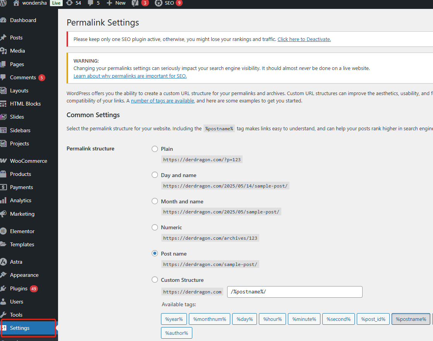Screen dimensions: 433x341
Task: Click the 'Click here to Deactivate' link
Action: tap(304, 39)
